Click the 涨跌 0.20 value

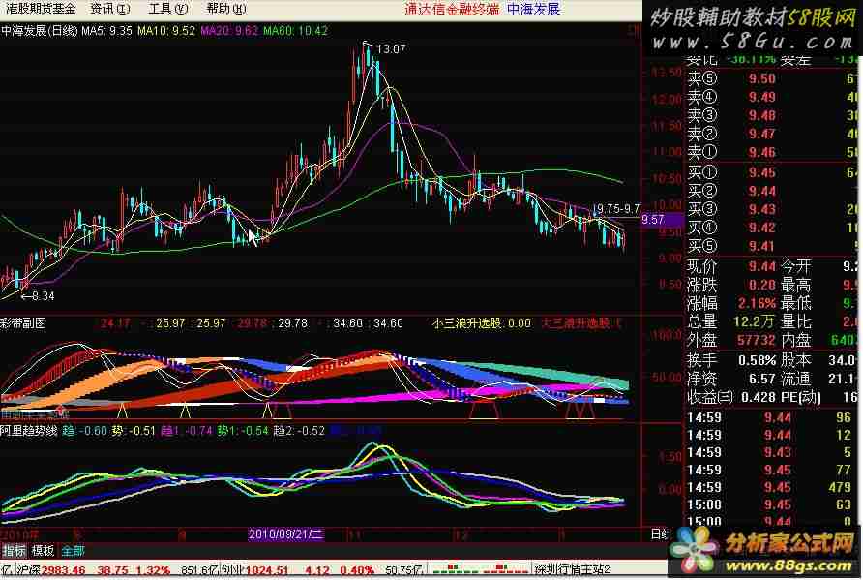761,286
